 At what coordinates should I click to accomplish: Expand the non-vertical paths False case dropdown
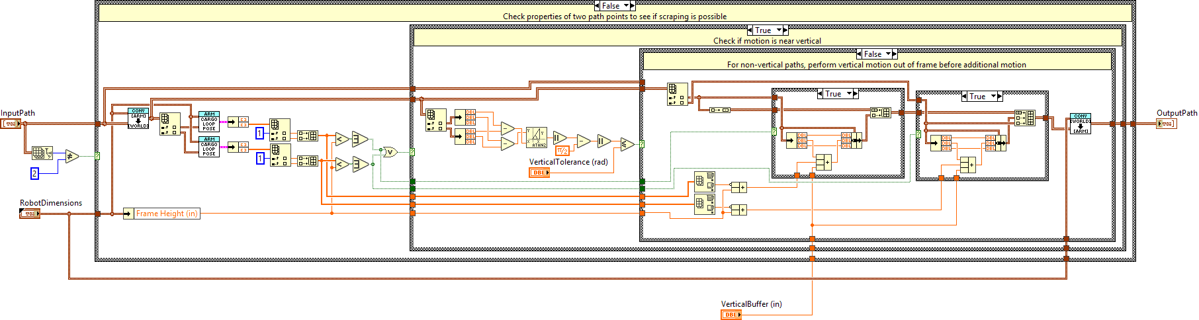[x=888, y=54]
